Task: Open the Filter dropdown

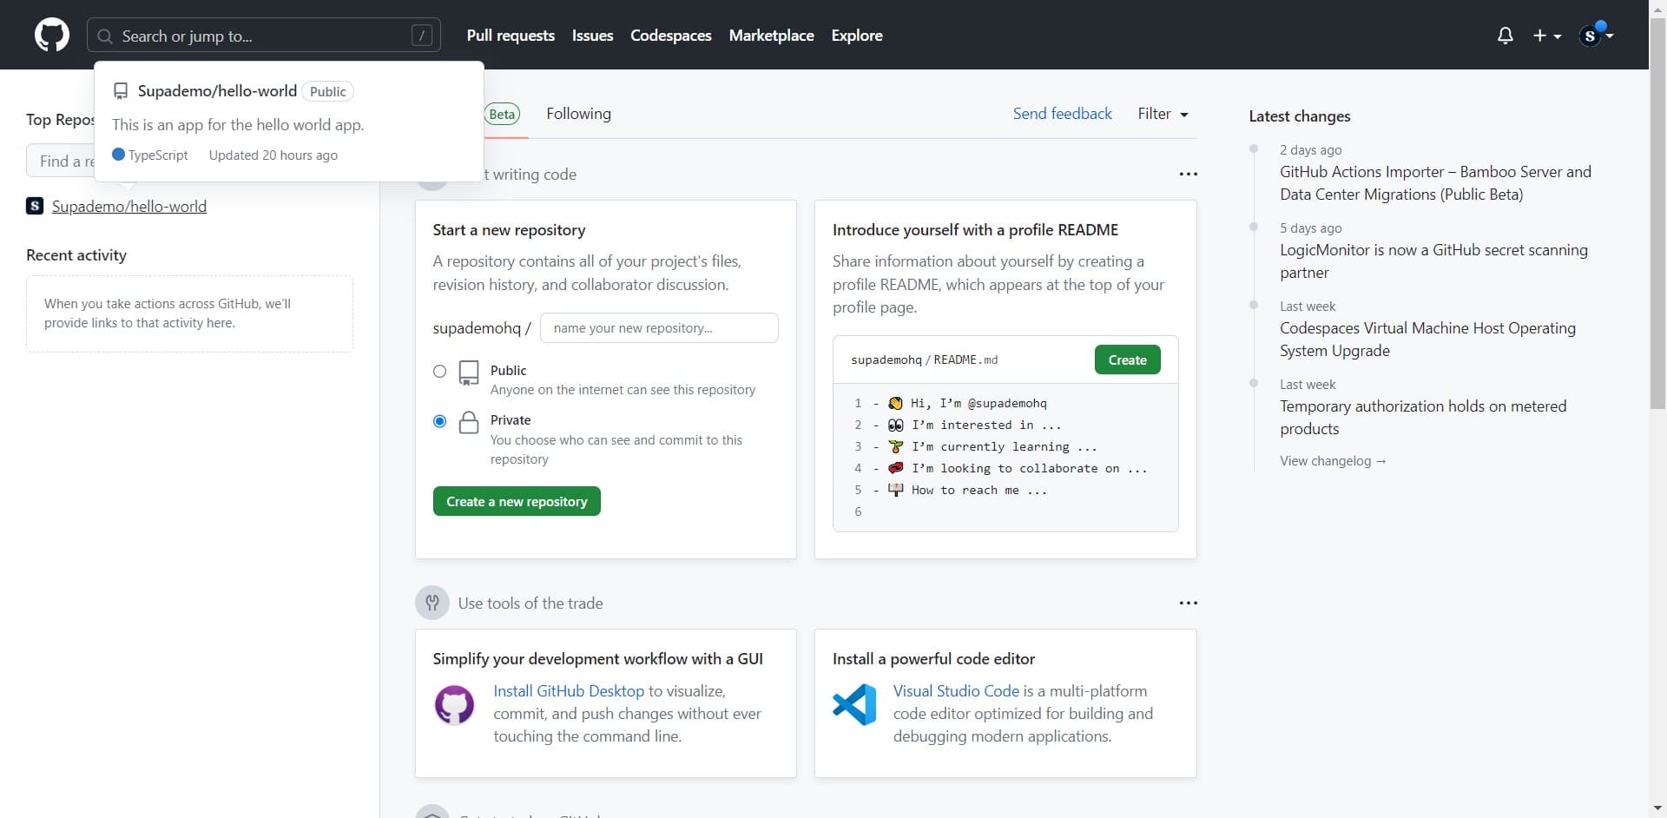Action: [1163, 114]
